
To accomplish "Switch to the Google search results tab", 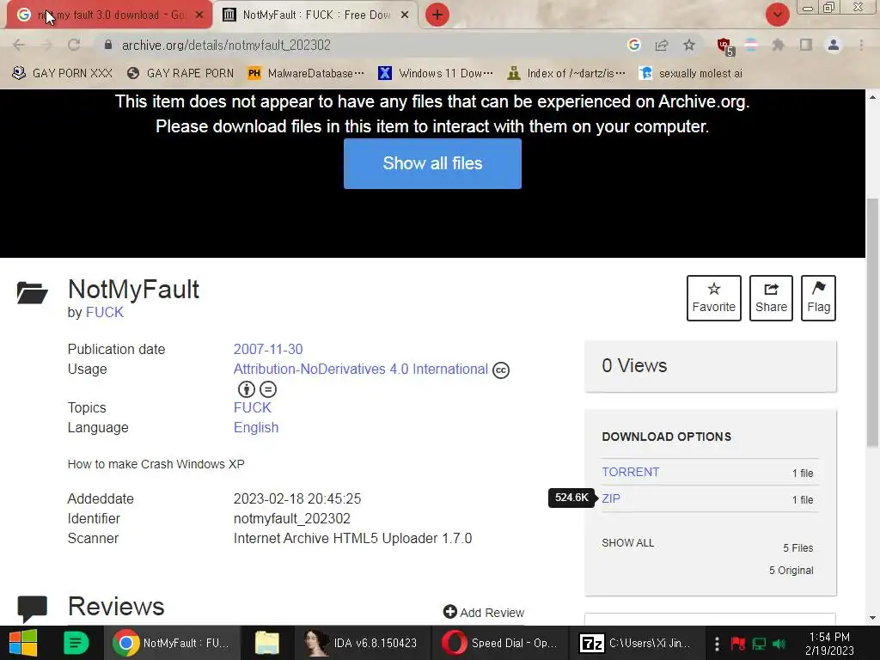I will tap(109, 15).
